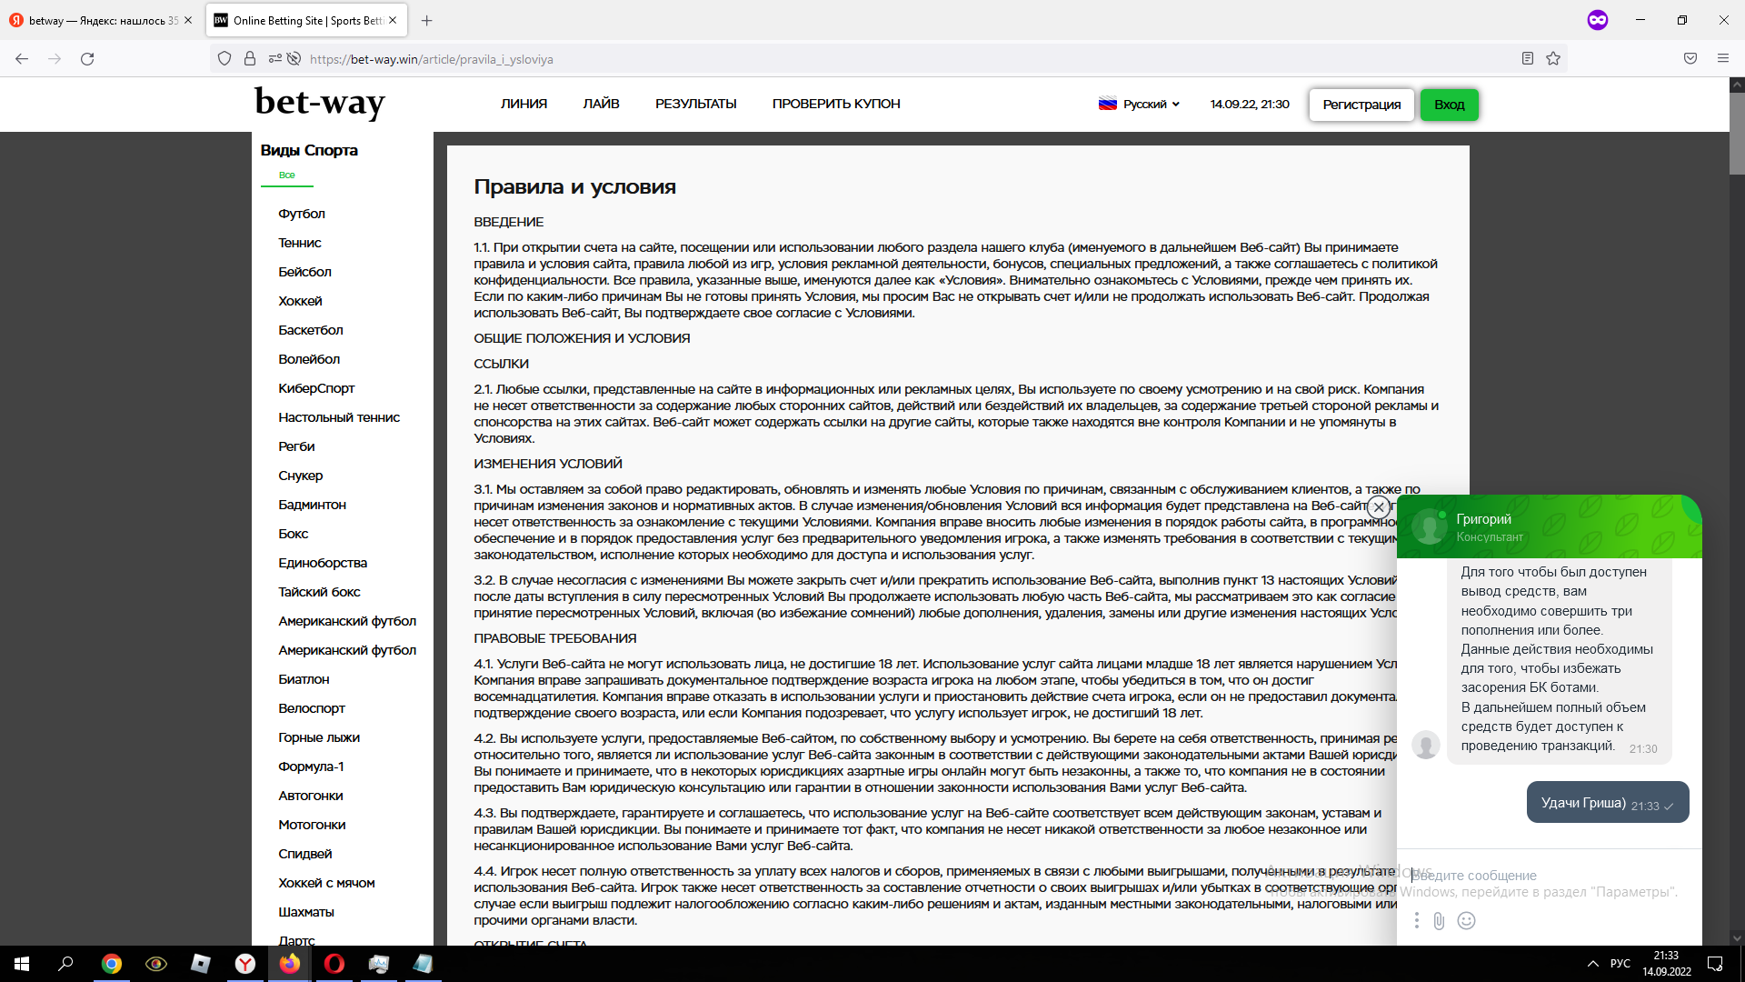
Task: Open ПРОВЕРИТЬ КУПОН menu item
Action: click(x=836, y=104)
